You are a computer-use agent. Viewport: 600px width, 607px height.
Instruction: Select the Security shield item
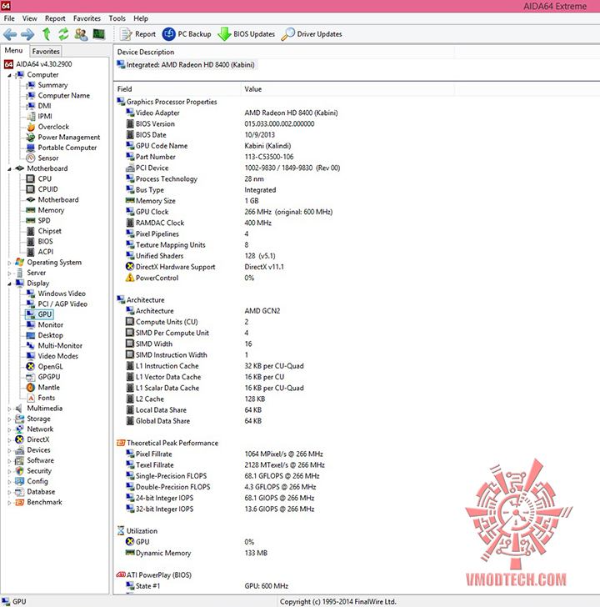pos(19,471)
